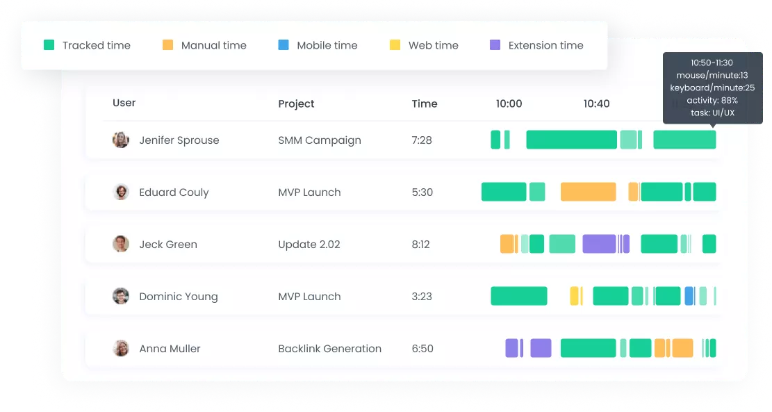The image size is (772, 412).
Task: Click the green Tracked time legend swatch
Action: 49,44
